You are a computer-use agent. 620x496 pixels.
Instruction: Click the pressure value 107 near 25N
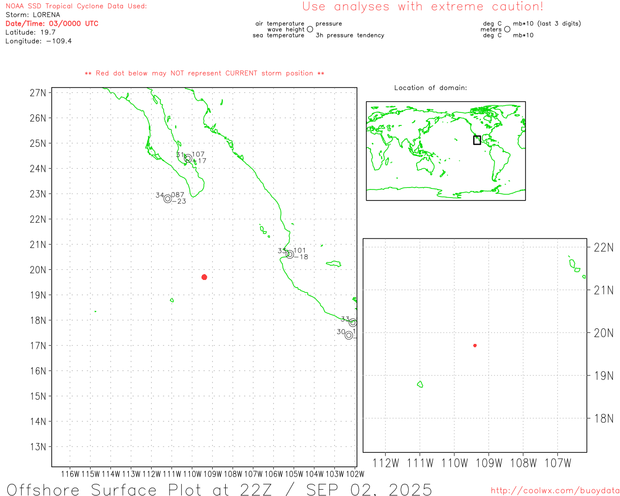[x=198, y=155]
